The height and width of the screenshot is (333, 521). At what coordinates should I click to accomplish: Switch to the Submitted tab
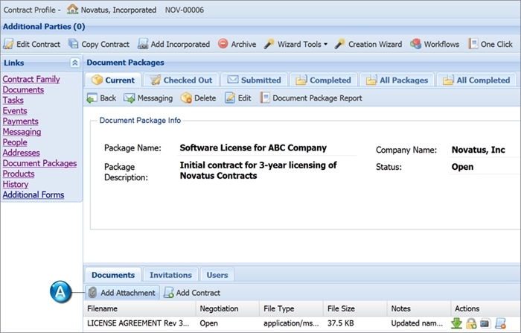pos(255,80)
